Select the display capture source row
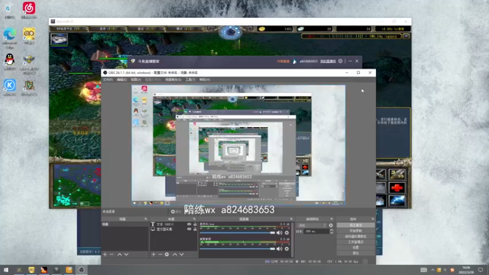This screenshot has height=275, width=489. click(x=174, y=229)
